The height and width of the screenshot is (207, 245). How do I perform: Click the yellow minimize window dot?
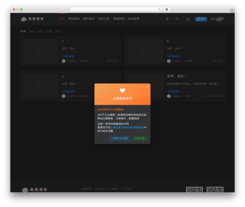point(18,9)
